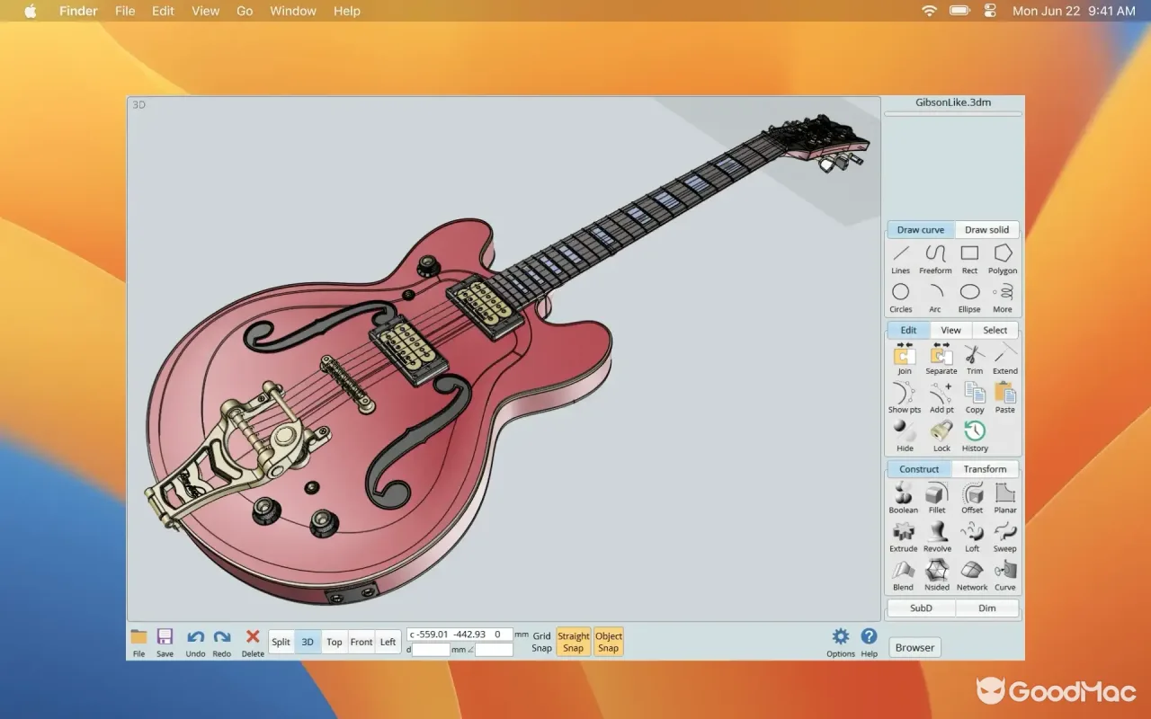Click the coordinates input field
Screen dimensions: 1151x719
pos(460,635)
